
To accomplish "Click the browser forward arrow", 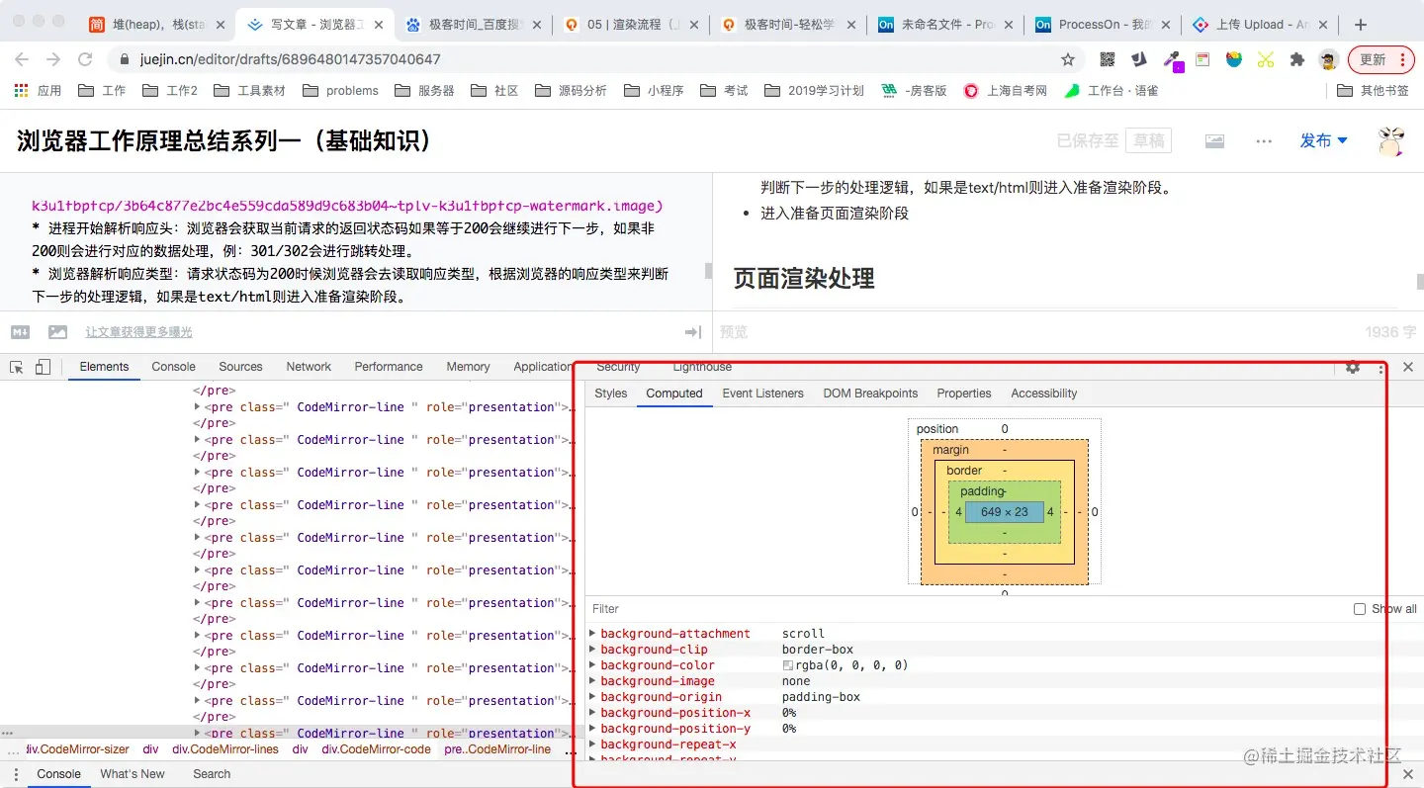I will pos(53,59).
